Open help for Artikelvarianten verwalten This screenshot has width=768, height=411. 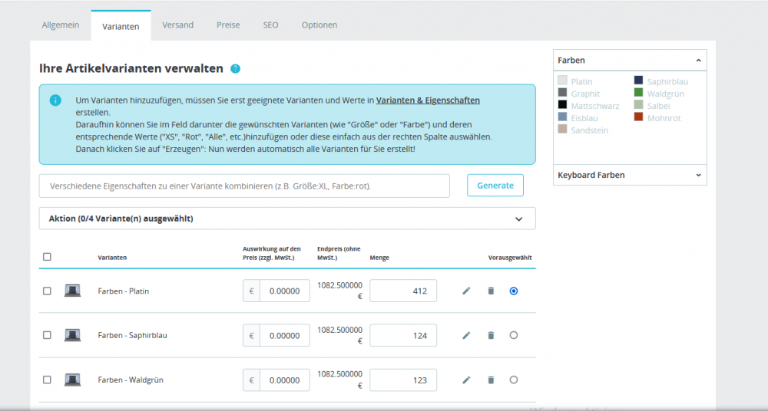pyautogui.click(x=236, y=68)
